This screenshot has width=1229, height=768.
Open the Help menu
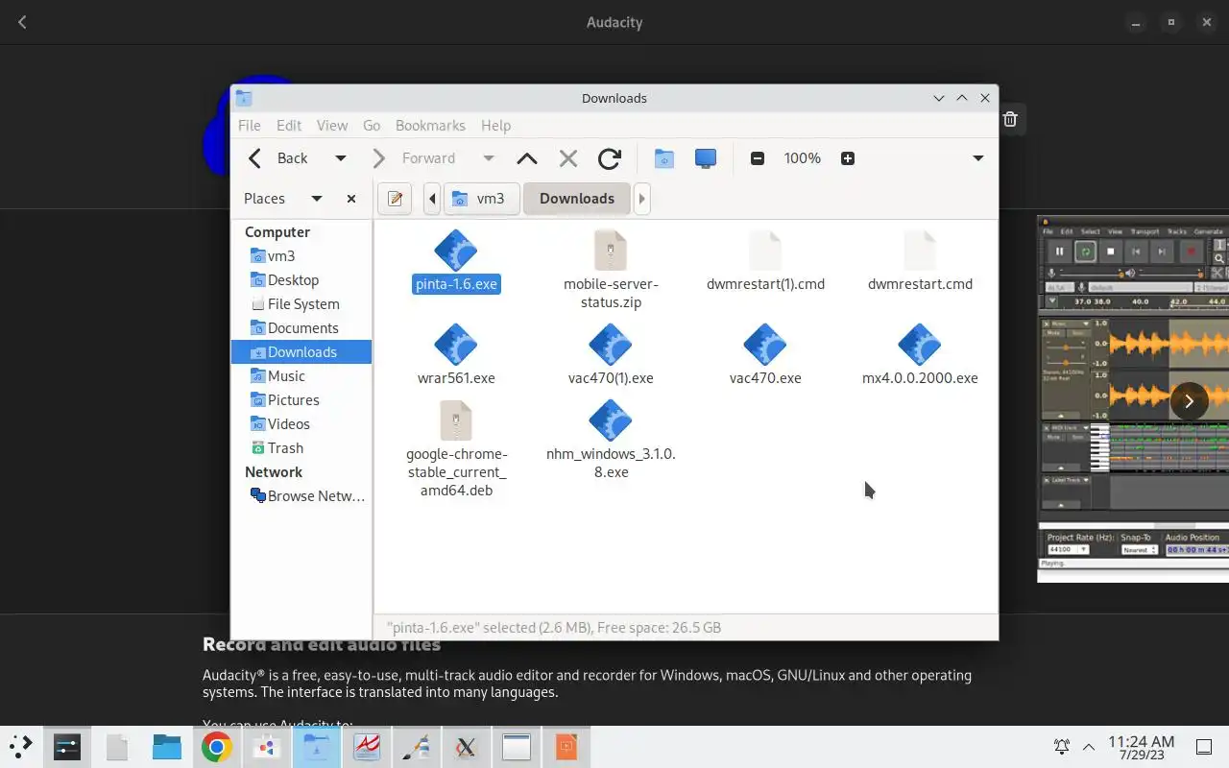[x=495, y=126]
